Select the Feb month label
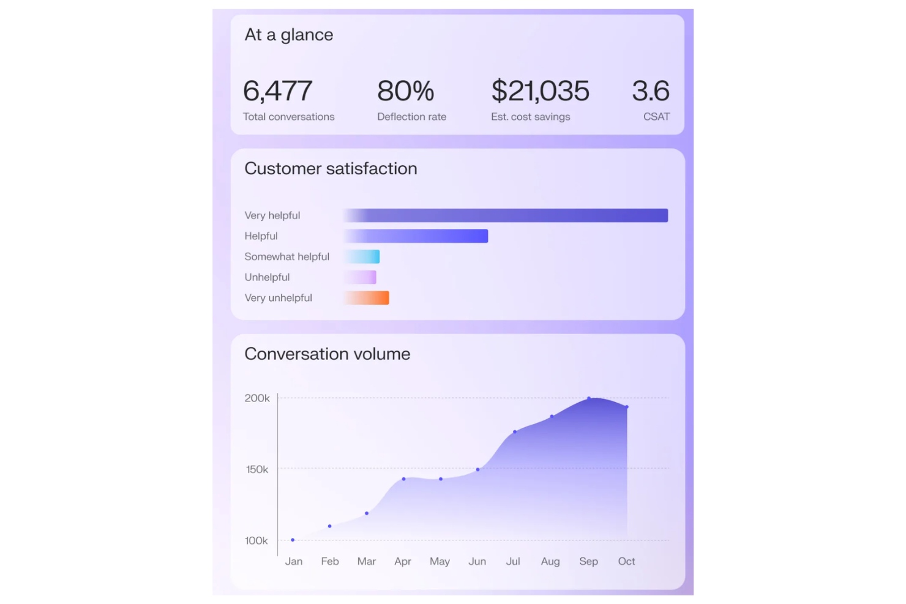The width and height of the screenshot is (906, 604). tap(329, 561)
